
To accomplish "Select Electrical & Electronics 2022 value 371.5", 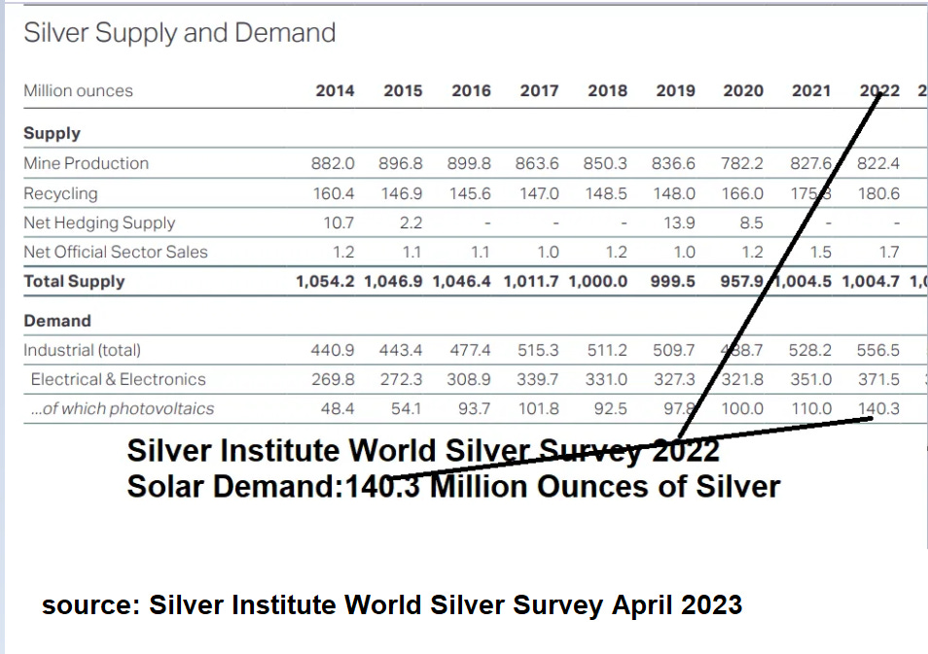I will (879, 380).
